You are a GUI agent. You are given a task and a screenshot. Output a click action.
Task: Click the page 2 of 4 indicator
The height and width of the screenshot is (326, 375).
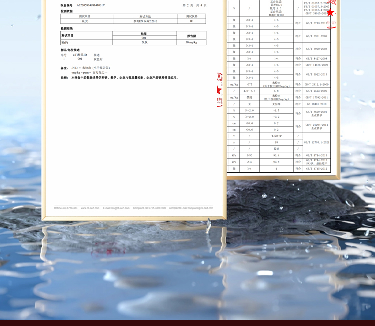point(194,5)
